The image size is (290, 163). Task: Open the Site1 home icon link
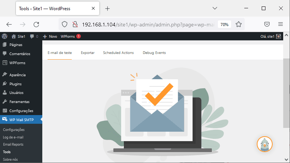(18, 36)
